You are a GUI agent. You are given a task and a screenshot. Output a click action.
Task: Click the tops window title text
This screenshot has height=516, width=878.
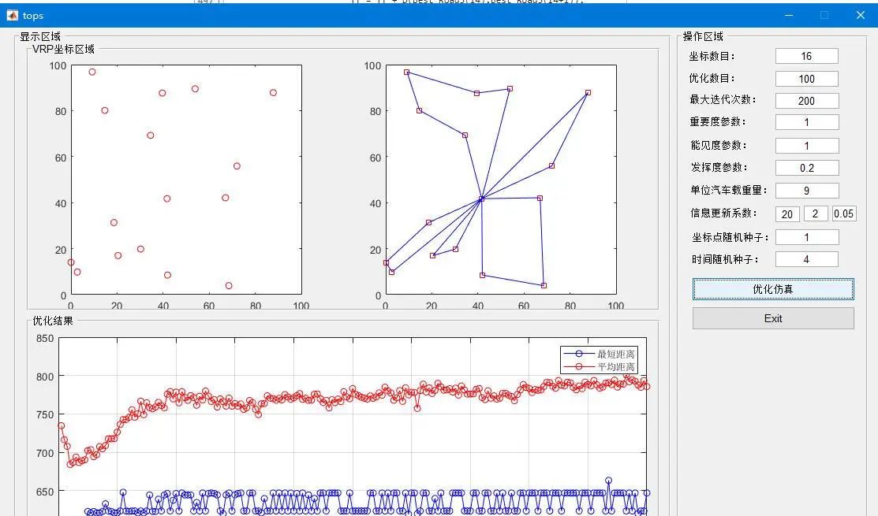[x=33, y=16]
